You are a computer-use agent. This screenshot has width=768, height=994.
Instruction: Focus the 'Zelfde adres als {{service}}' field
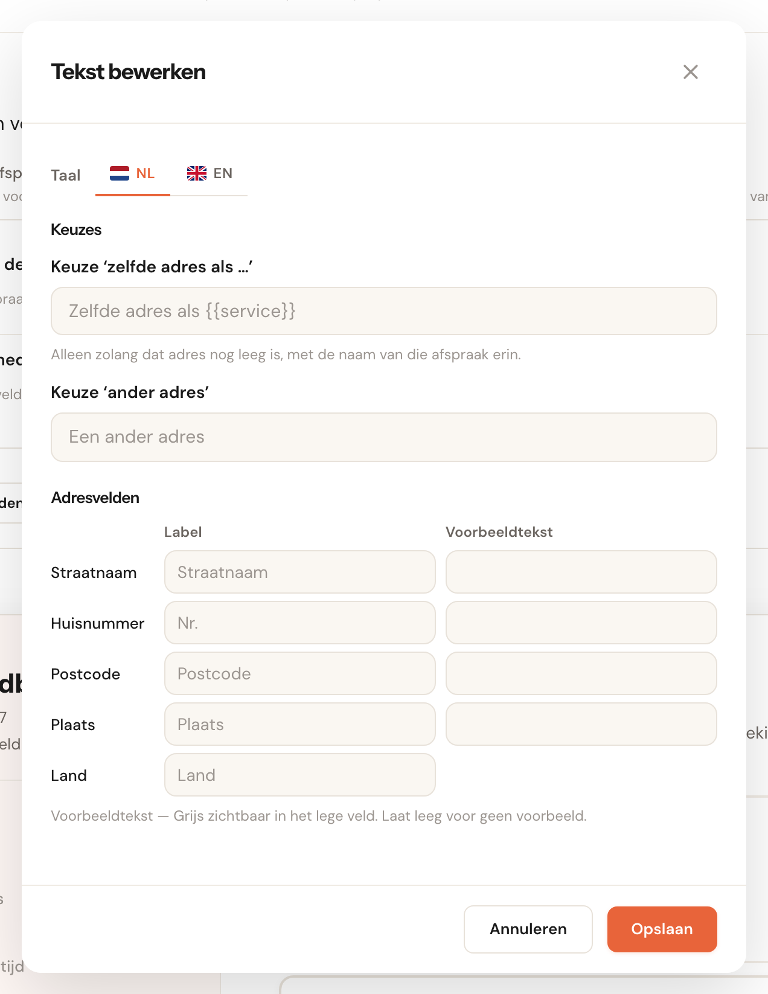pyautogui.click(x=384, y=311)
